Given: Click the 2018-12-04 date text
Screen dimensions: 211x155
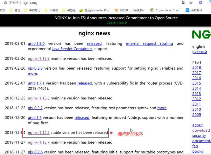Looking at the screenshot, I should click(15, 133).
